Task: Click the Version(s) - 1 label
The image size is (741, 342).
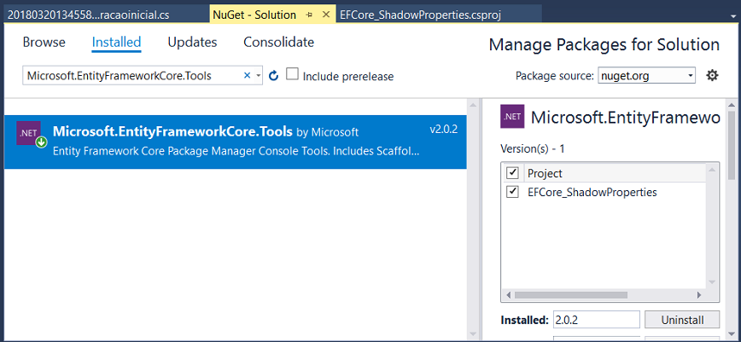Action: click(x=533, y=148)
